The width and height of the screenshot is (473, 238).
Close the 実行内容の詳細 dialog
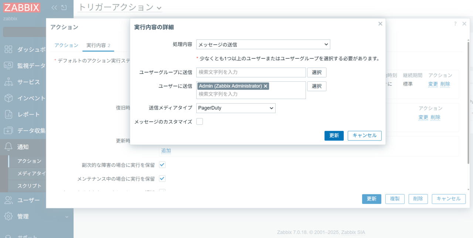[380, 24]
